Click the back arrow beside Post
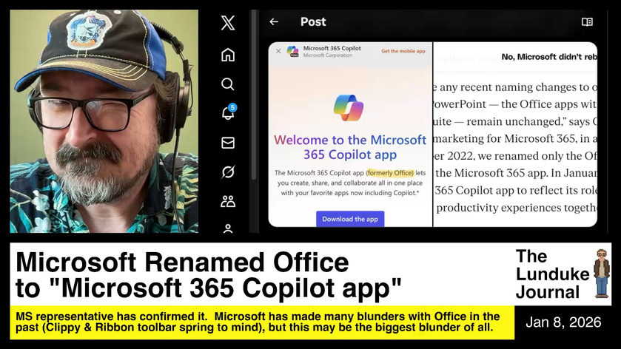Viewport: 621px width, 349px height. [x=274, y=22]
